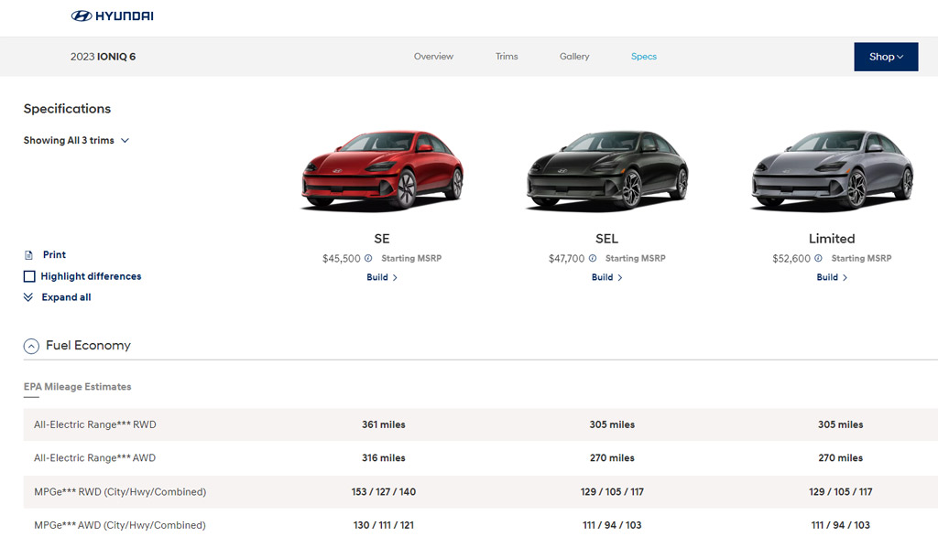
Task: Click the Hyundai logo
Action: [112, 16]
